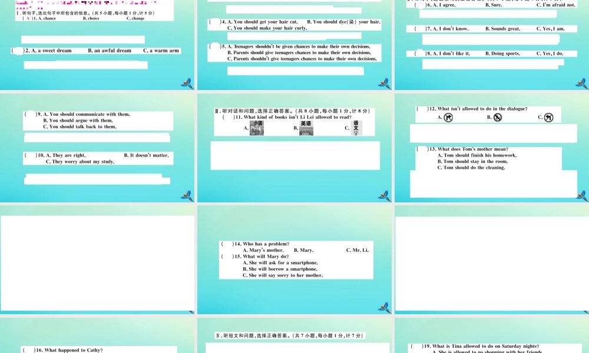Click question text 'What kind of books isn't Li Lei allowed to read?'
589x353 pixels.
297,117
